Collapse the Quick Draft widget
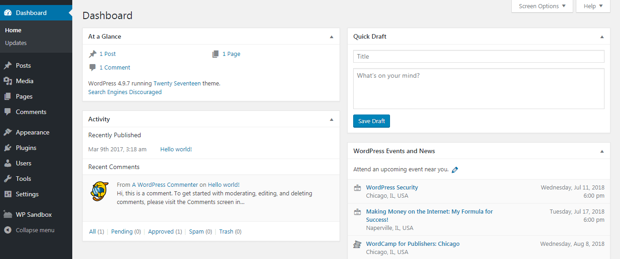This screenshot has height=259, width=620. (602, 37)
